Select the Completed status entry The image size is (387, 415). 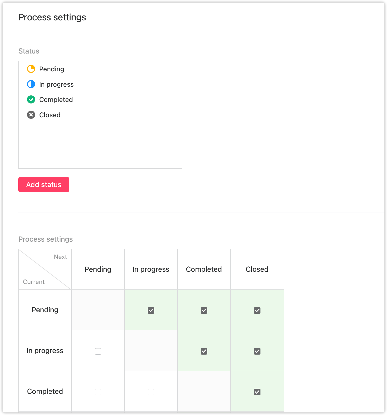point(100,100)
